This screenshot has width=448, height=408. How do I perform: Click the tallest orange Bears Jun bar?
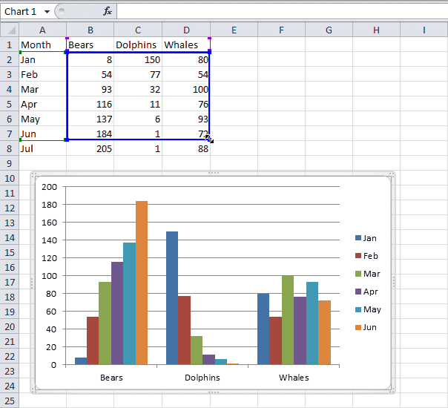(142, 282)
